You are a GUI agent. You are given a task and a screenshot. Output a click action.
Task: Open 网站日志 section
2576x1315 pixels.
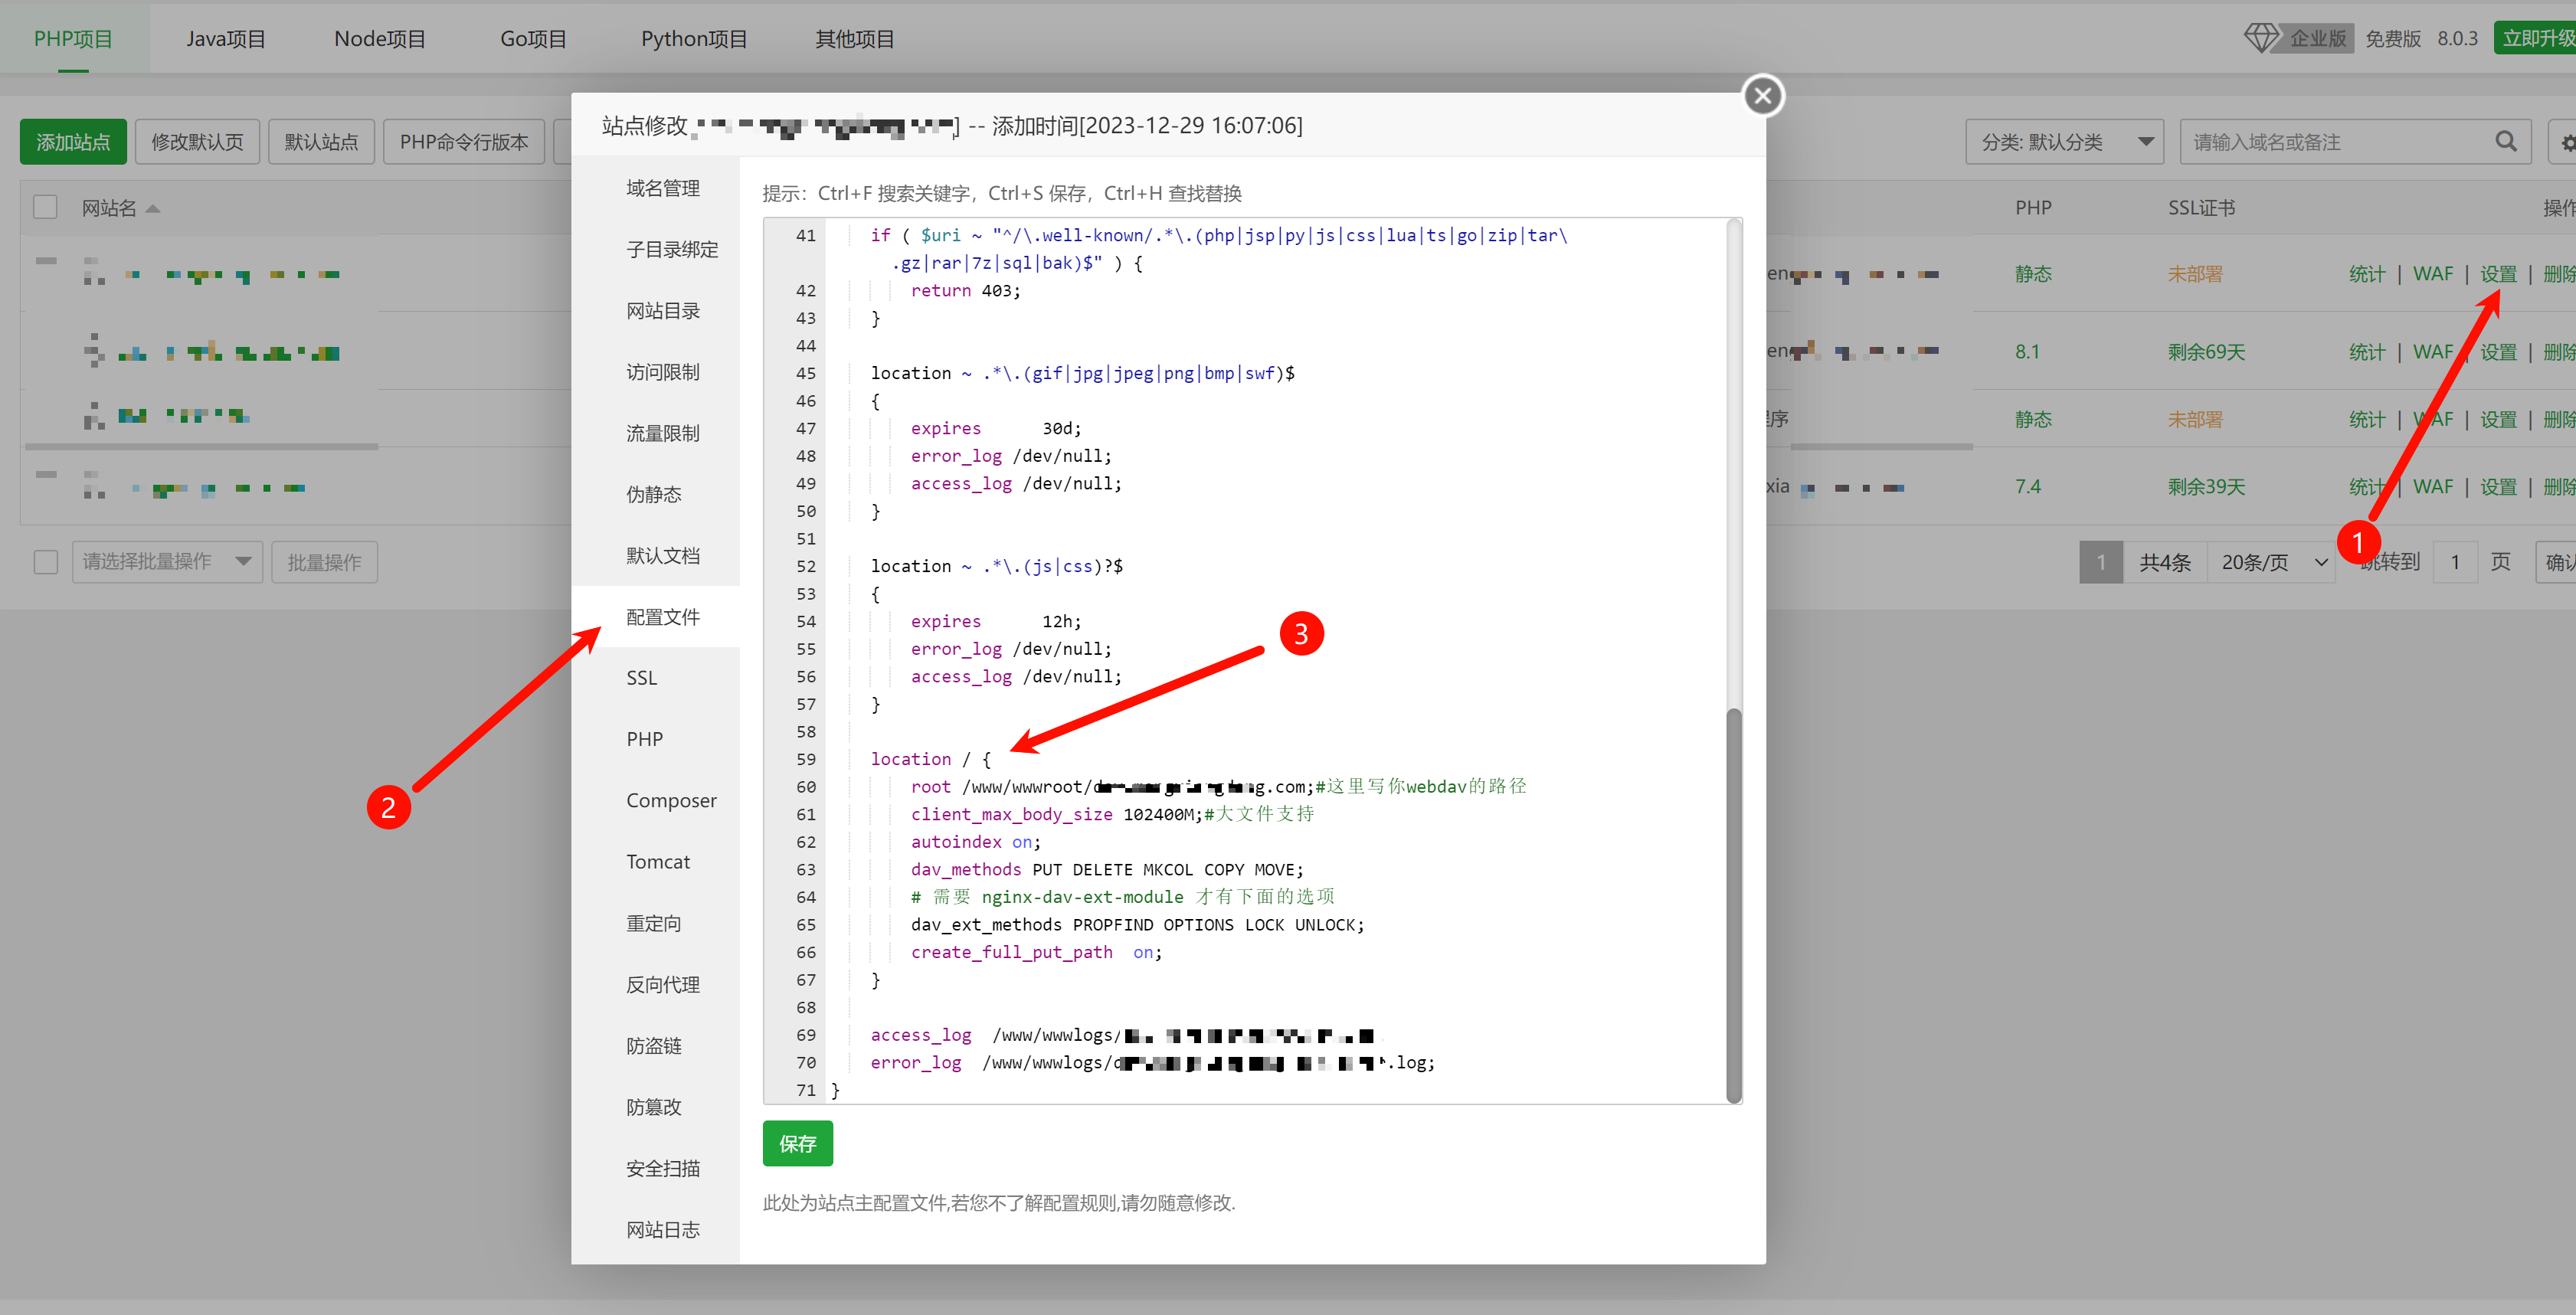coord(662,1229)
